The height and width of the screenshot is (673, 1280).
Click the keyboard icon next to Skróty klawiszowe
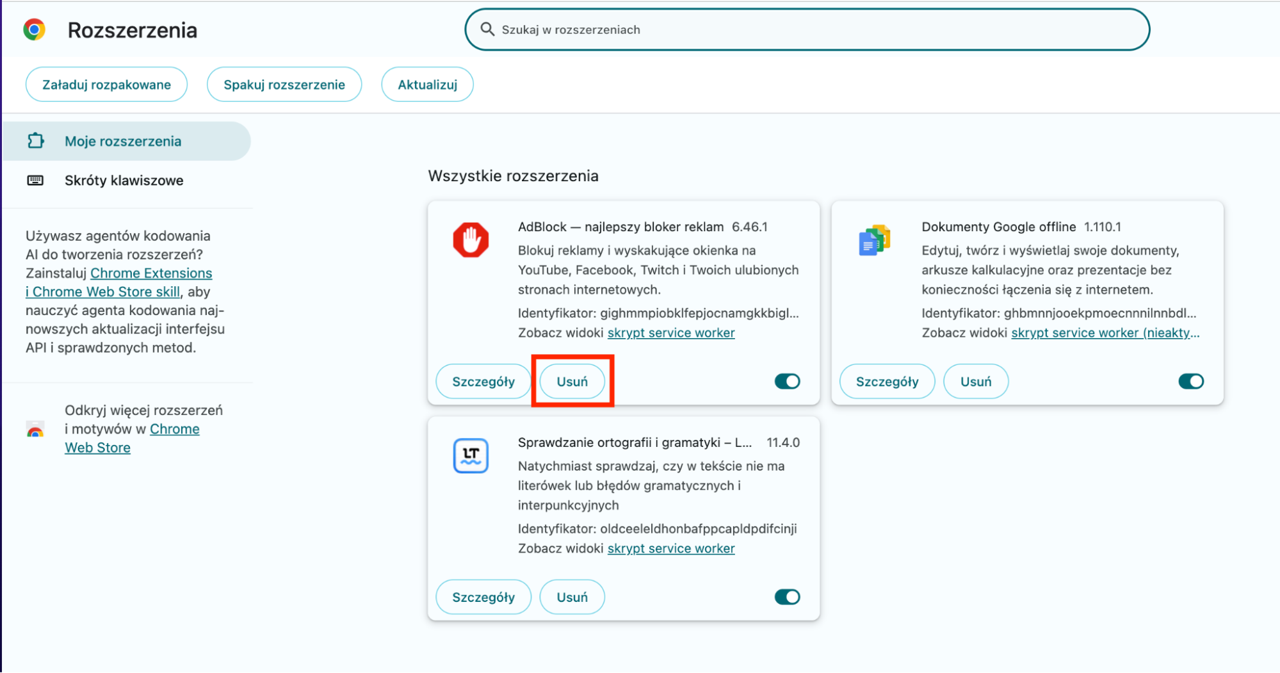tap(35, 181)
